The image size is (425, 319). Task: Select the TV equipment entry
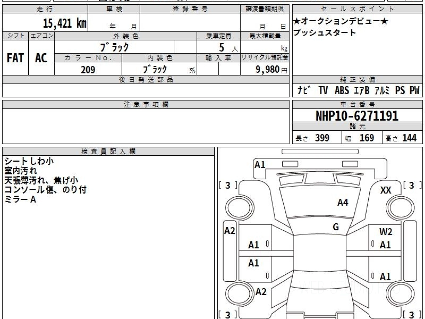coord(323,90)
